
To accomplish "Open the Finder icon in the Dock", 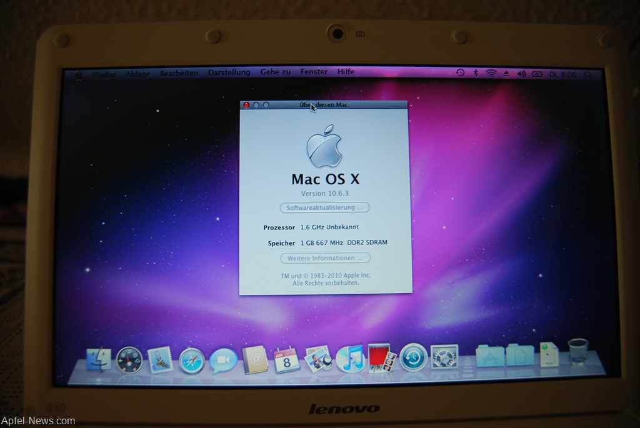I will click(99, 359).
